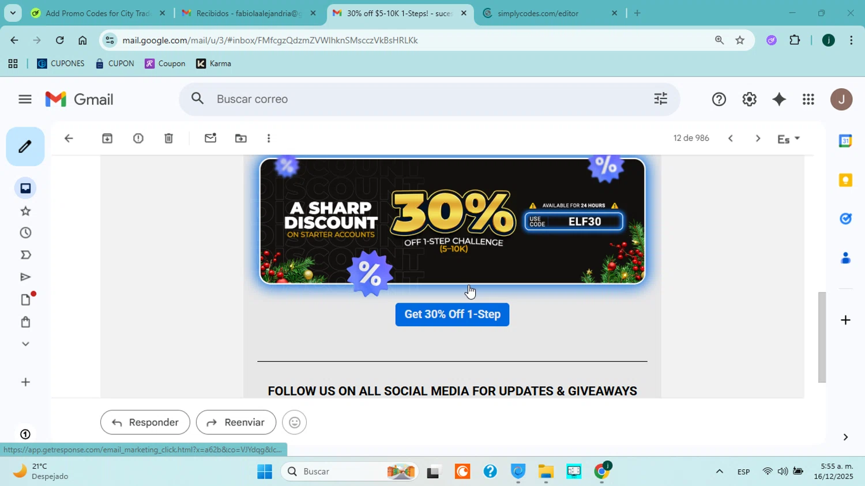Click Reenviar forward button
The image size is (865, 486).
[x=236, y=423]
